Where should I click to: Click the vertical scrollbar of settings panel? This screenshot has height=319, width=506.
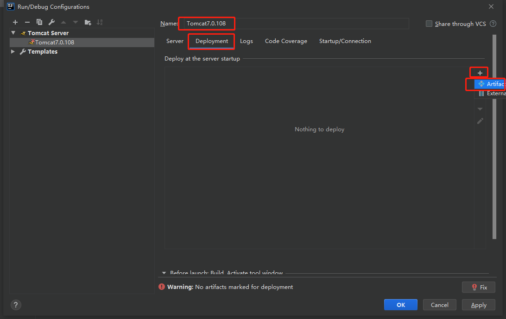pos(494,137)
